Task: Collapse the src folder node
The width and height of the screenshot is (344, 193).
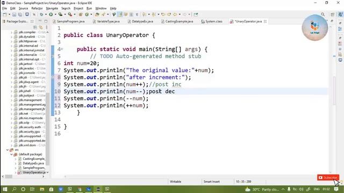Action: [8, 150]
